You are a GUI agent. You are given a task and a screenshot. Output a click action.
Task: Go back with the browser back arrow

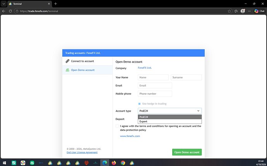3,11
